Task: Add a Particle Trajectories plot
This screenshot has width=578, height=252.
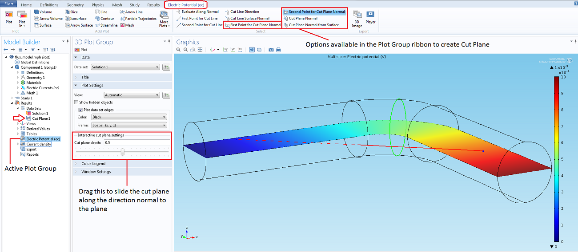Action: point(138,19)
